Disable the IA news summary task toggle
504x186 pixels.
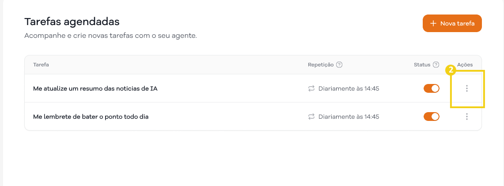click(432, 88)
